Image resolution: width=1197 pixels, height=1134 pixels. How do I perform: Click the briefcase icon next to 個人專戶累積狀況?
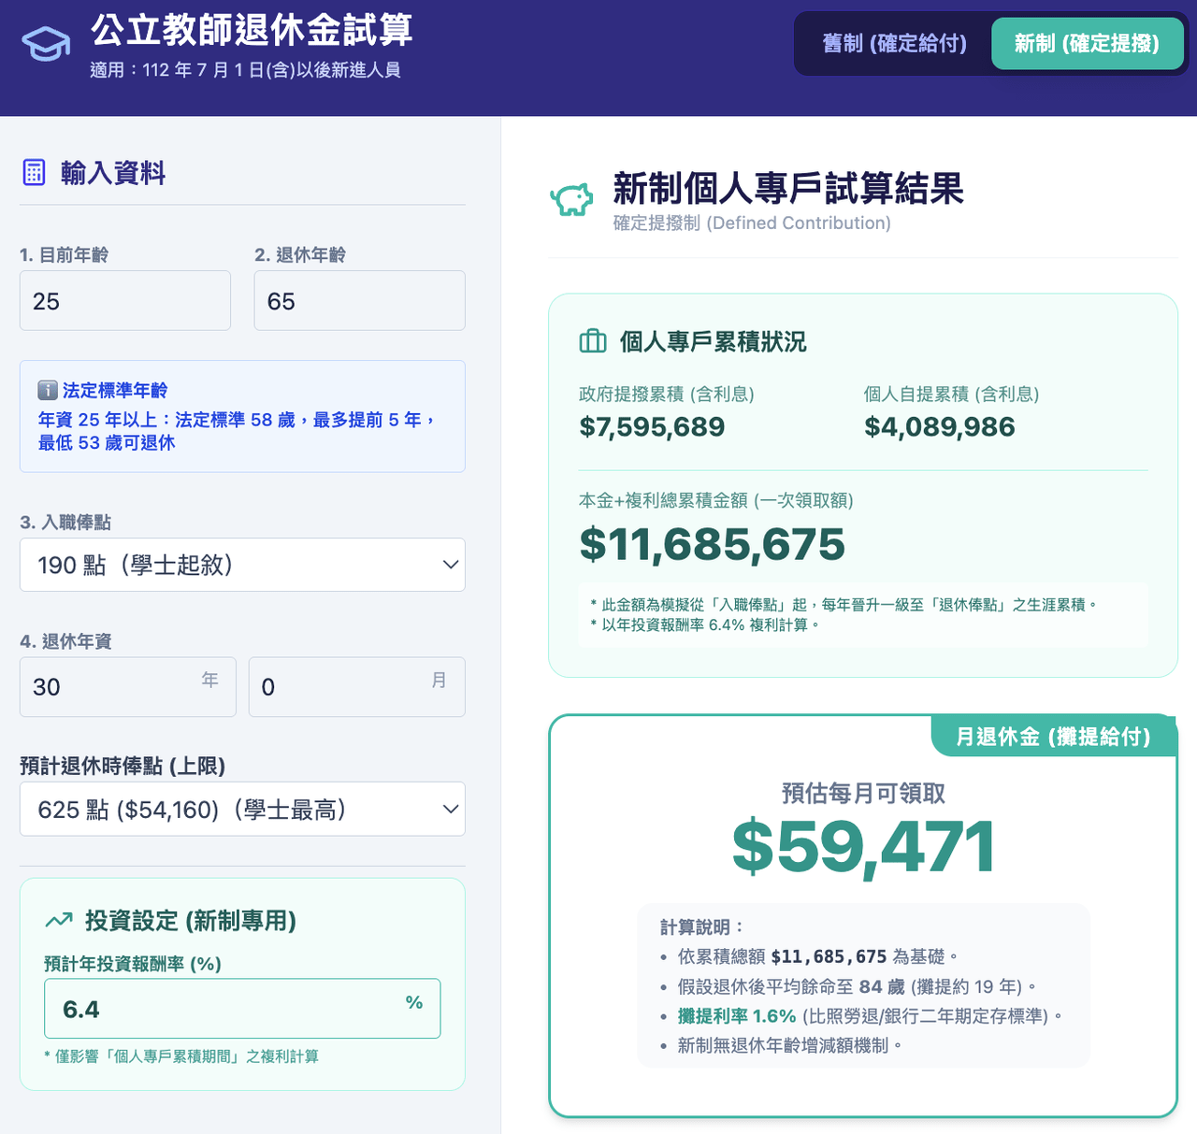[x=593, y=341]
